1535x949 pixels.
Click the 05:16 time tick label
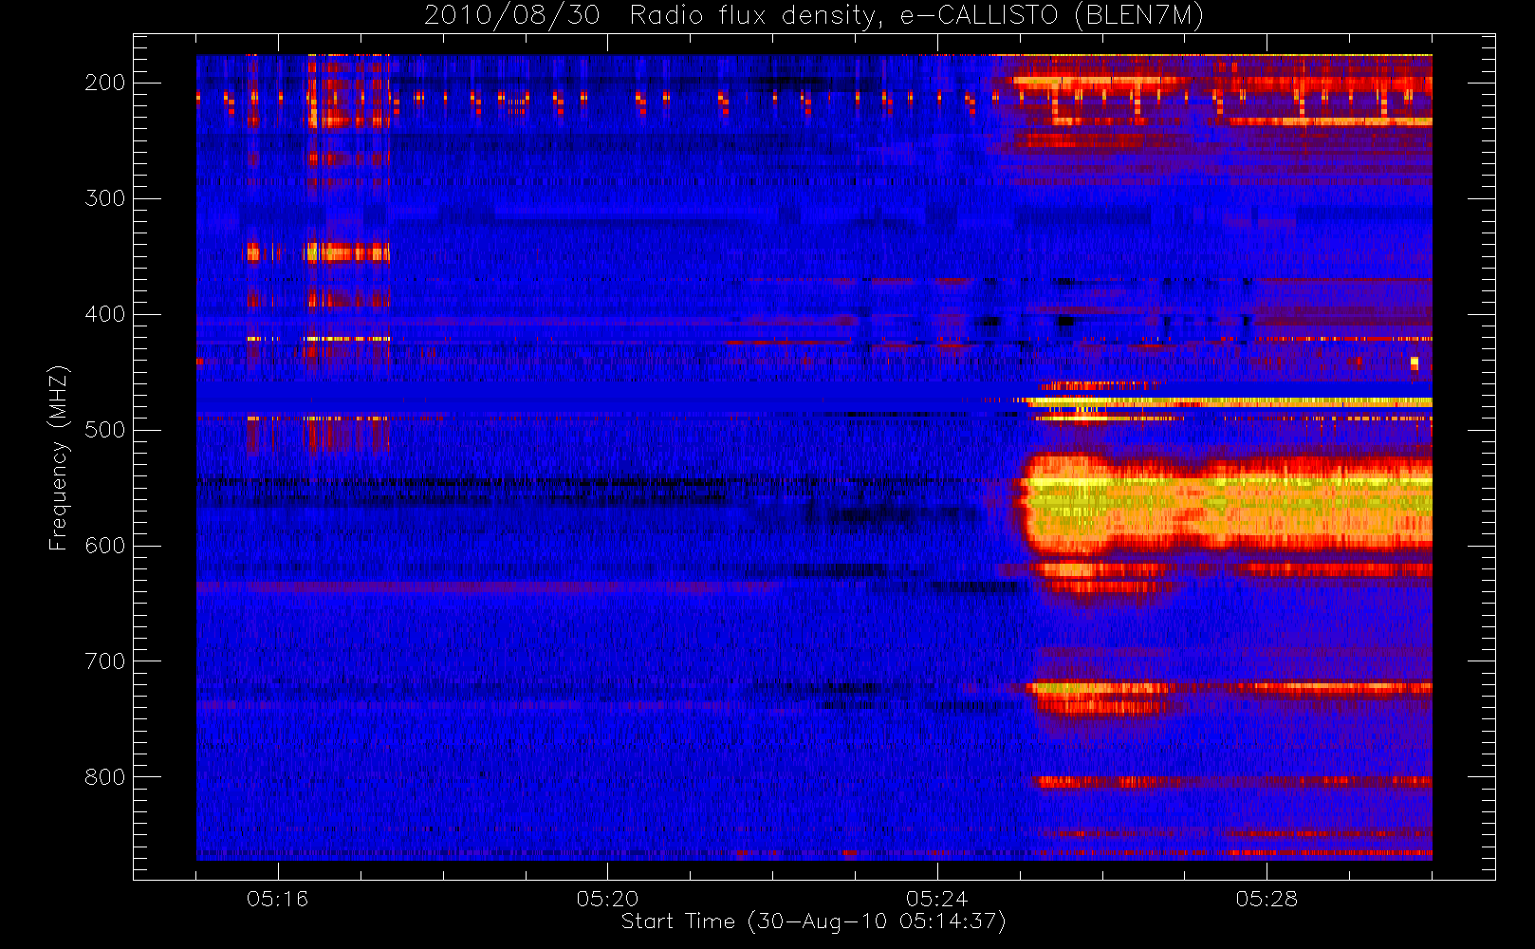coord(277,899)
